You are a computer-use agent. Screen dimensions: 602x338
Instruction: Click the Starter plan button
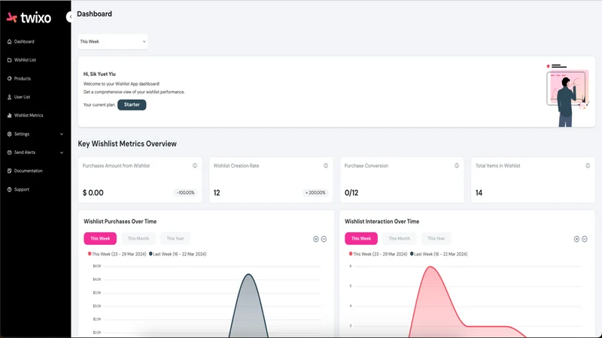pyautogui.click(x=132, y=104)
